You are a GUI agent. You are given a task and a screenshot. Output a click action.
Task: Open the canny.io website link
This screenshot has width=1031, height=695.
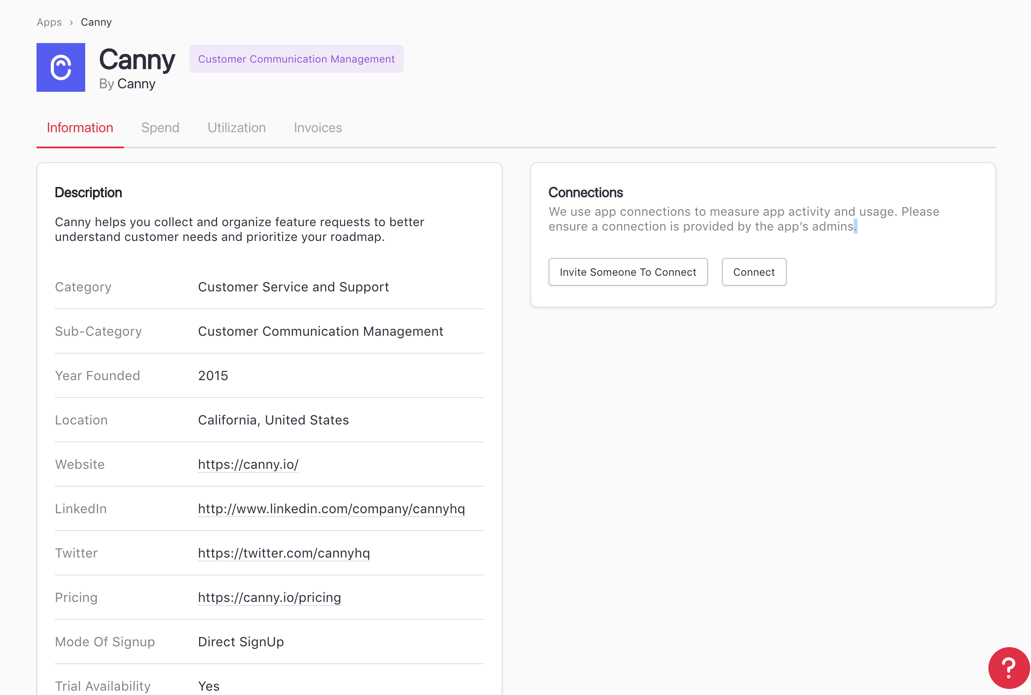pos(248,464)
